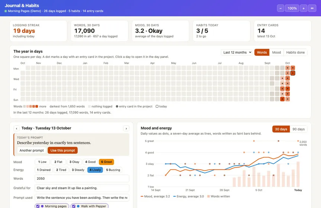The height and width of the screenshot is (208, 321).
Task: Click the lightest Words legend swatch
Action: pos(25,107)
